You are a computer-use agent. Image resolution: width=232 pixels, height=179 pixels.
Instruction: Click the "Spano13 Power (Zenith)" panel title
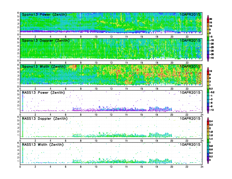pyautogui.click(x=44, y=15)
